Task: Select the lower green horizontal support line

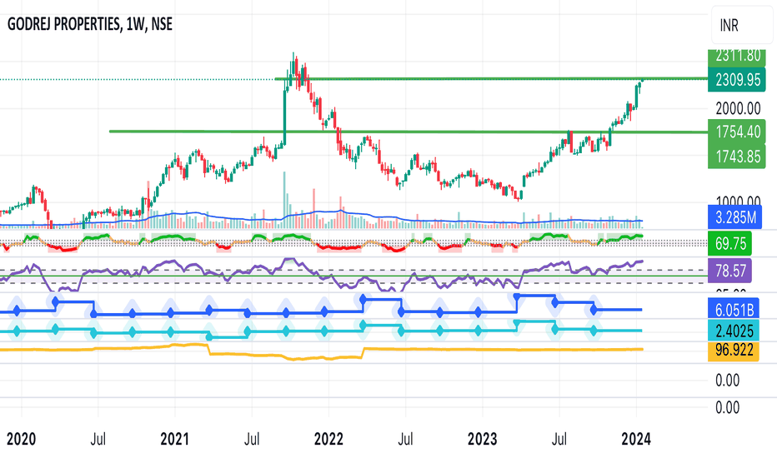Action: (x=408, y=132)
